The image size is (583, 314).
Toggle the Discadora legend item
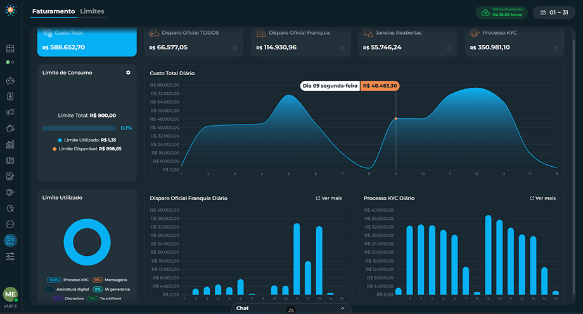coord(68,298)
